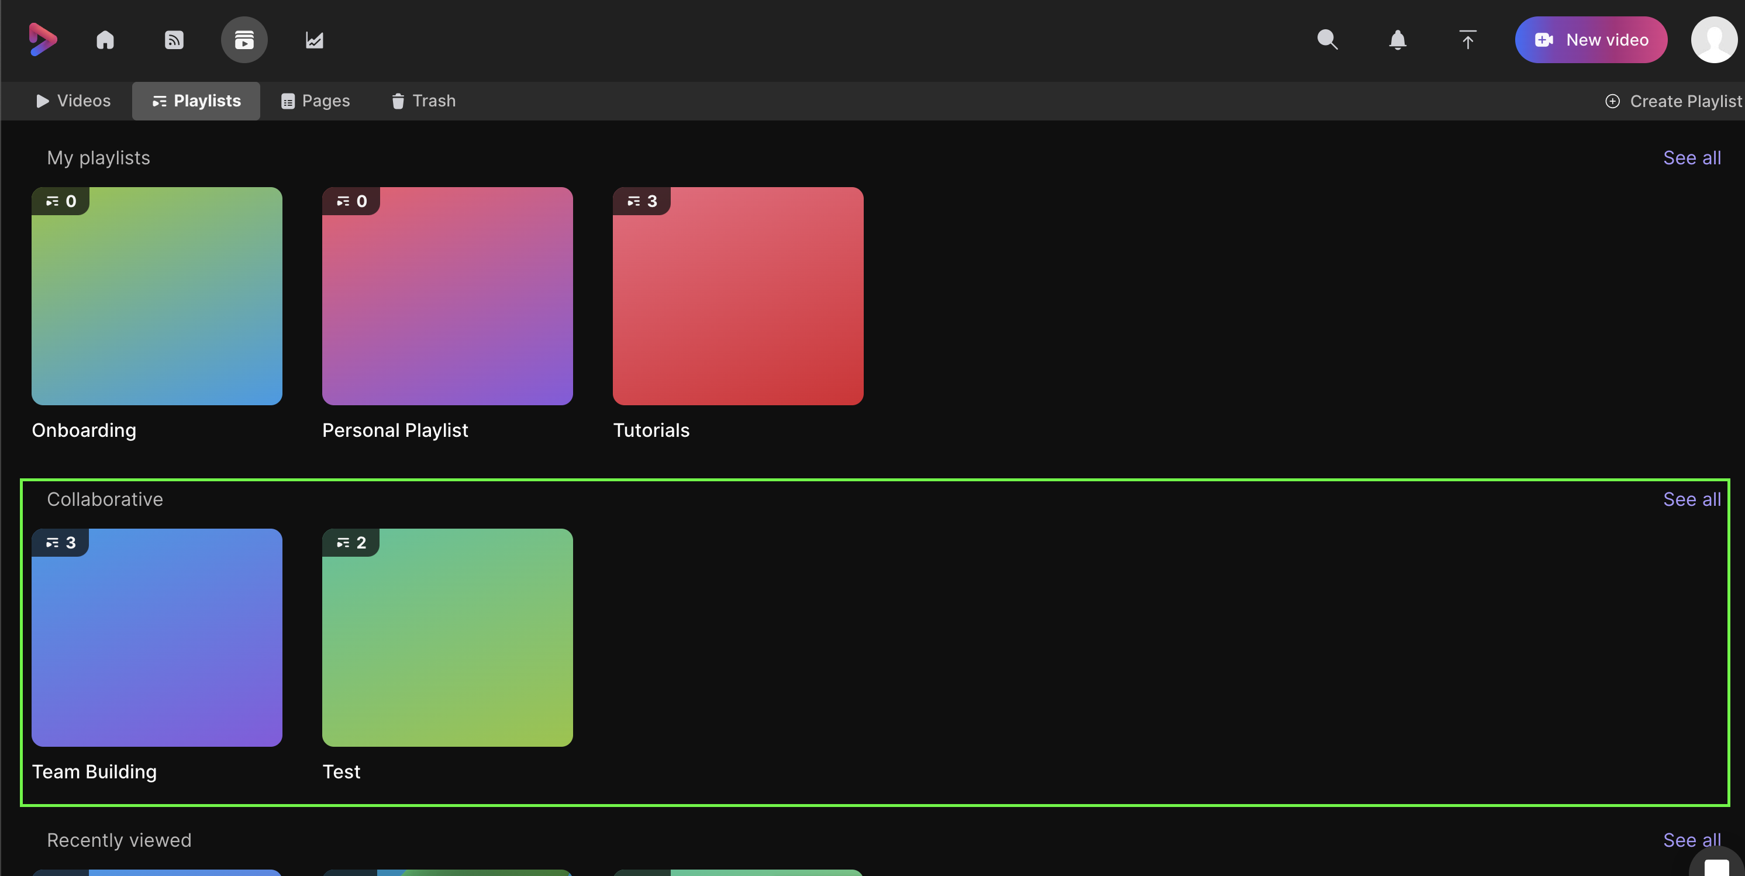Click video count badge on Personal Playlist
This screenshot has height=876, width=1745.
pos(351,201)
